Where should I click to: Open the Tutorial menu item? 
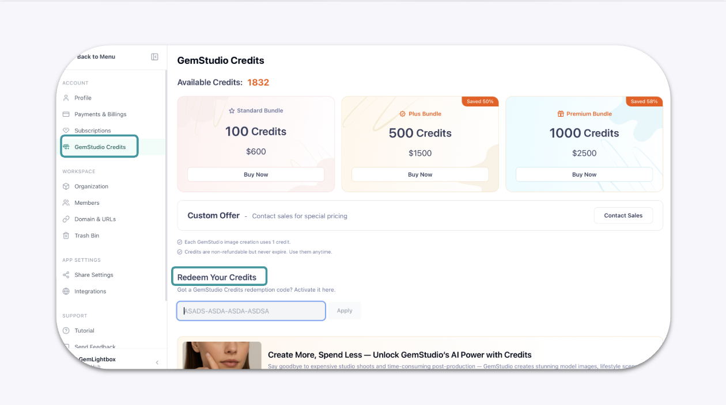pyautogui.click(x=84, y=331)
